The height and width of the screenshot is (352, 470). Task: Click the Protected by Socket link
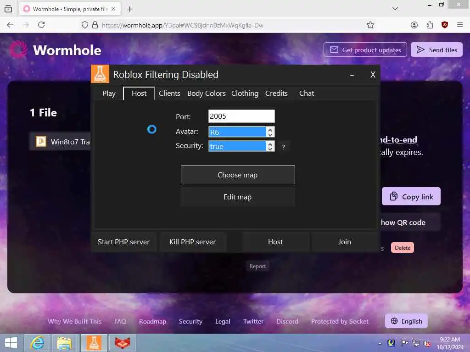click(340, 321)
